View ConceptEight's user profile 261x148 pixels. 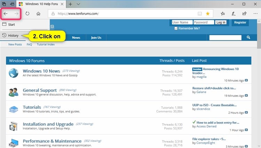[206, 143]
